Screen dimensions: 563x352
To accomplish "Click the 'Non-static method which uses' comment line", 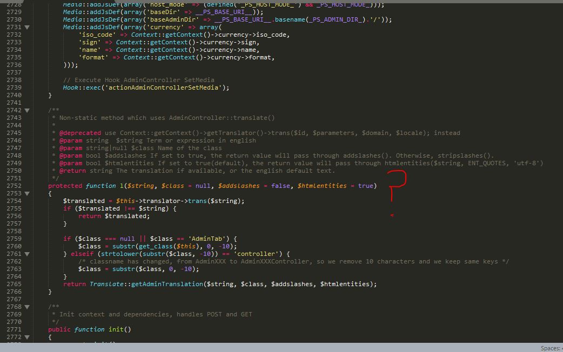I will [167, 118].
